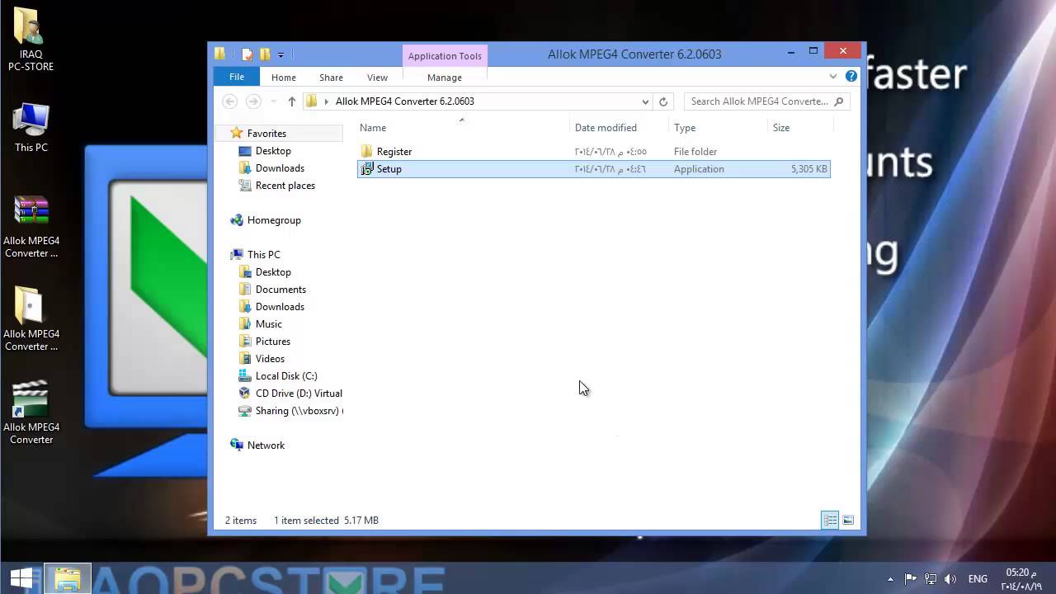Open the network icon in system tray
Viewport: 1056px width, 594px height.
pyautogui.click(x=931, y=579)
